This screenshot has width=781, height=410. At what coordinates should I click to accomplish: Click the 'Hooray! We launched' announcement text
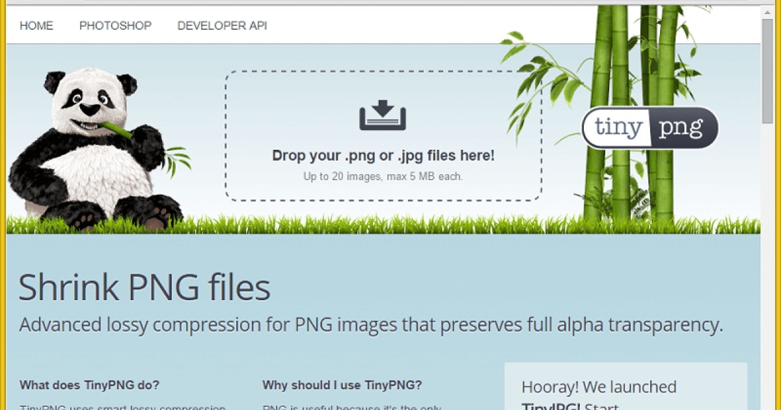pos(599,387)
